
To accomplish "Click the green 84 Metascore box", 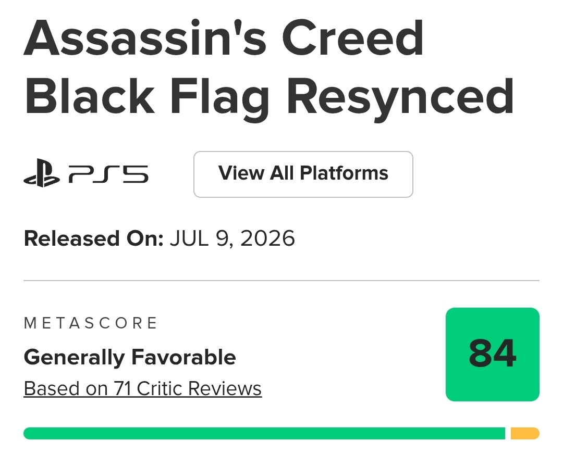I will click(492, 354).
